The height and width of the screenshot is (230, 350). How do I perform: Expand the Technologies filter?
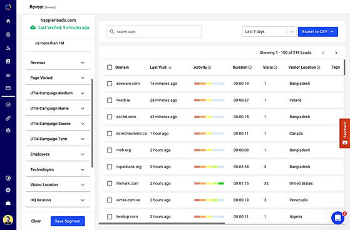pos(58,169)
